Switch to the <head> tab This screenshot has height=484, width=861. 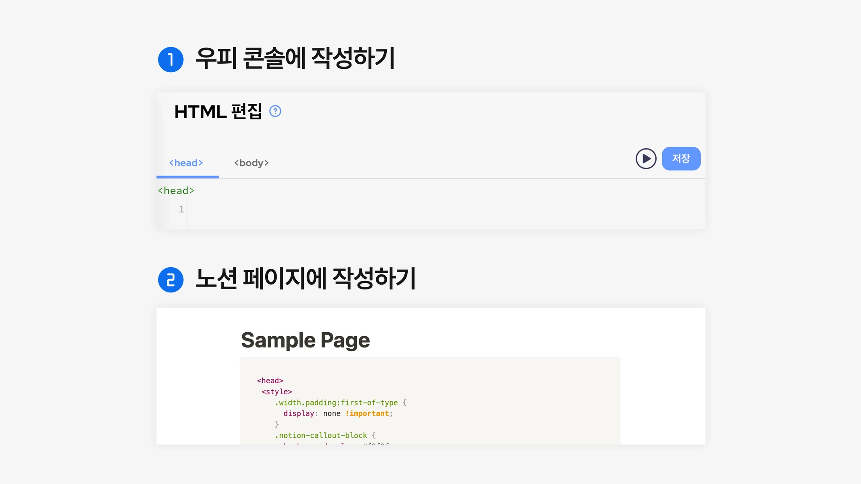coord(186,163)
